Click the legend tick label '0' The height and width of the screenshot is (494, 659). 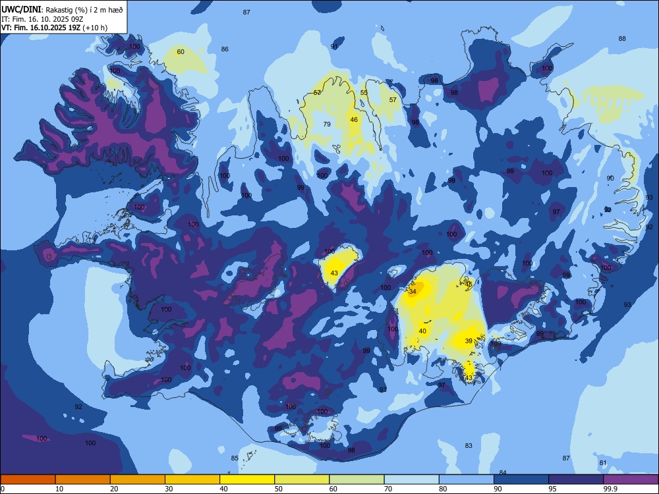pyautogui.click(x=2, y=489)
